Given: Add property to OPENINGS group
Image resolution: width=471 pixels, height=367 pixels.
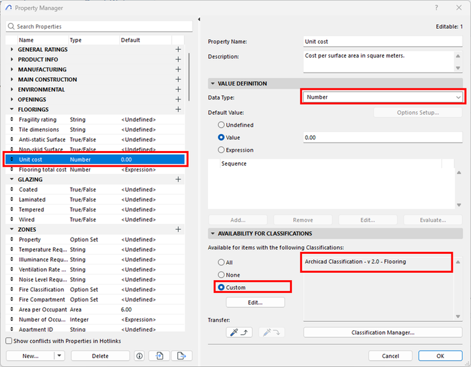Looking at the screenshot, I should (x=178, y=99).
